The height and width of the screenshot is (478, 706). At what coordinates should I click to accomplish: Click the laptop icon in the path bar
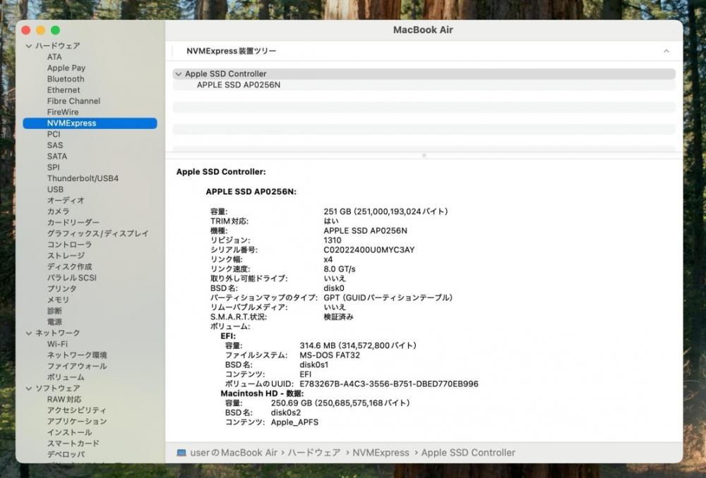tap(181, 453)
